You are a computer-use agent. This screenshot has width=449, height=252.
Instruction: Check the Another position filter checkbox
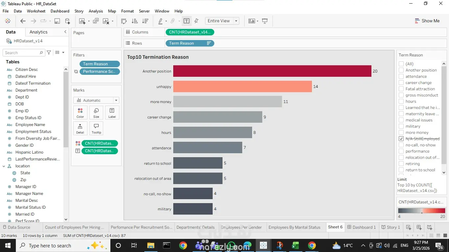401,70
